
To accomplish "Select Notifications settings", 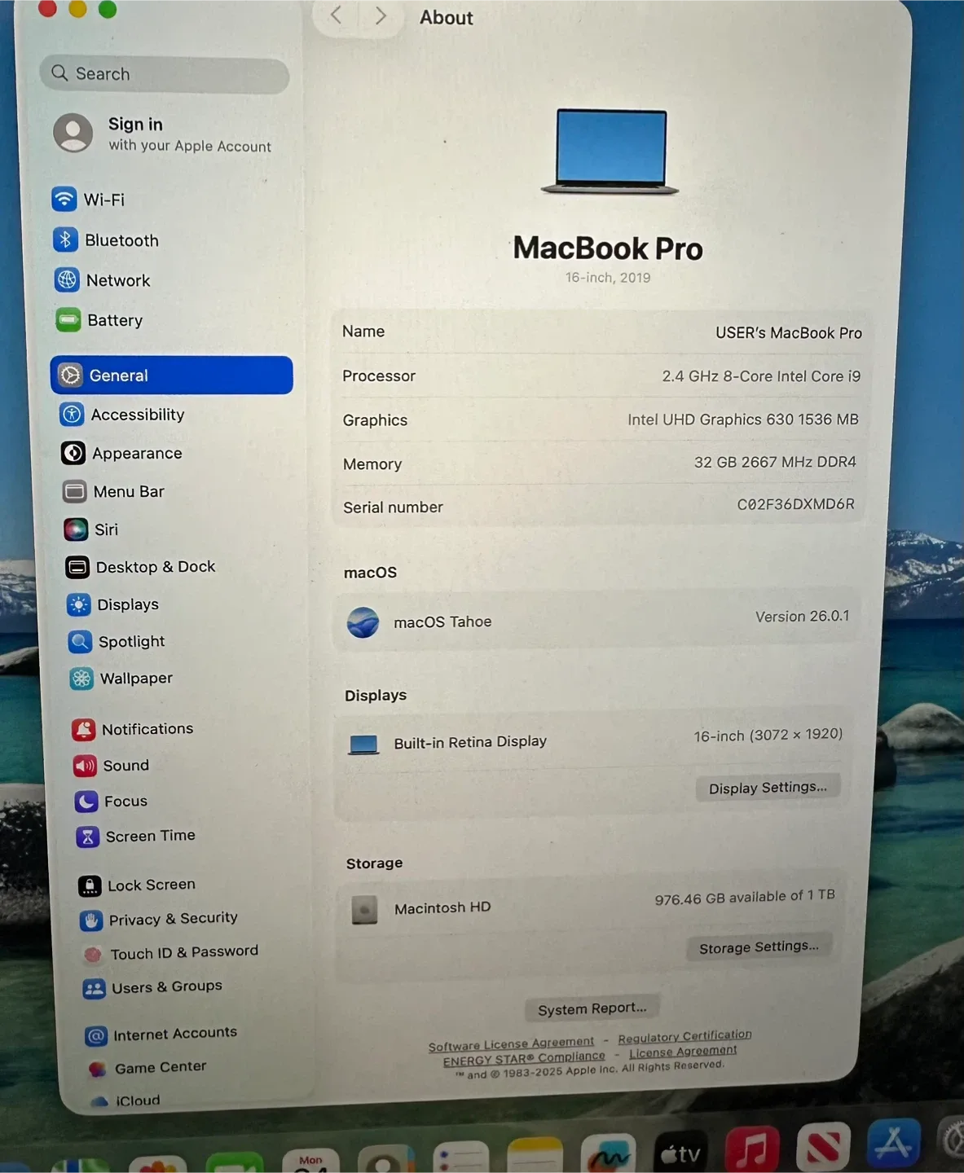I will pos(147,729).
